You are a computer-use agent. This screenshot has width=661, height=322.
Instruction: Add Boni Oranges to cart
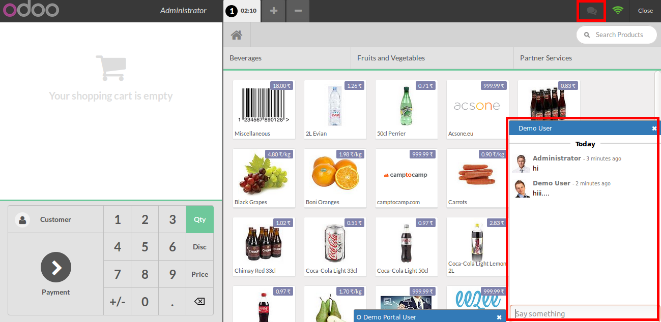(x=335, y=178)
